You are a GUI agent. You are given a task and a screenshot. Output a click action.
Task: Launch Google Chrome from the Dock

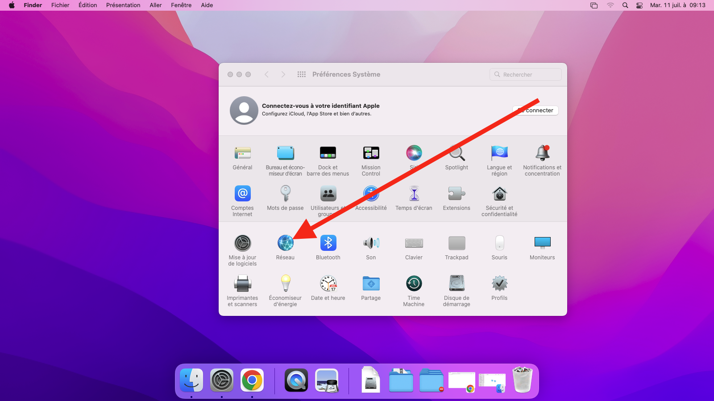[x=252, y=380]
